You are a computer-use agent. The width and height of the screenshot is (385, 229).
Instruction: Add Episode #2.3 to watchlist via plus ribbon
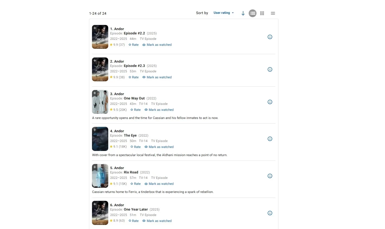pyautogui.click(x=95, y=60)
